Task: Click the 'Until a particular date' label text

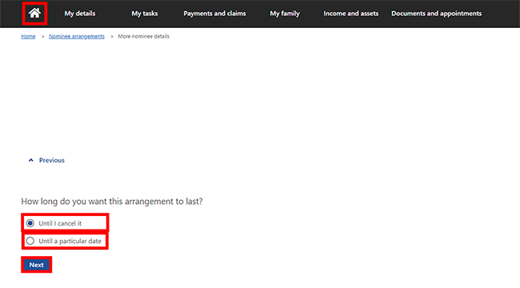Action: [x=70, y=242]
